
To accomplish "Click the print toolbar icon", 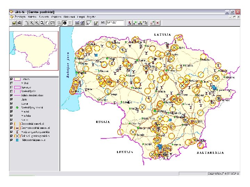I will (x=19, y=23).
